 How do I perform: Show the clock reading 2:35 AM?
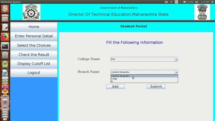tap(205, 2)
